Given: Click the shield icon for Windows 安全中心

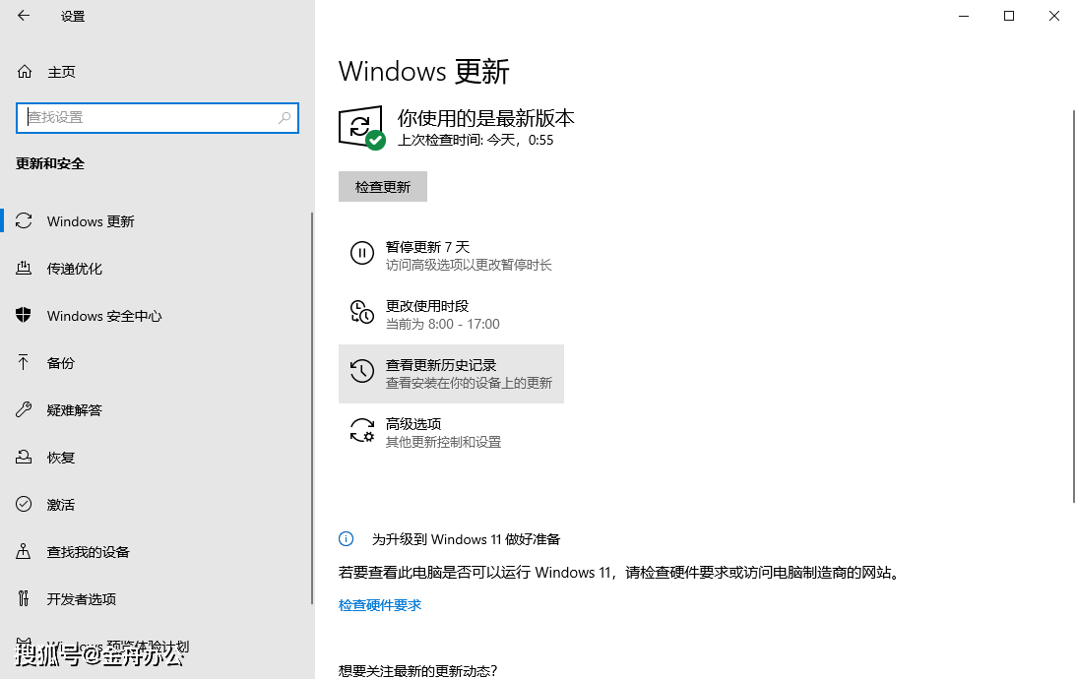Looking at the screenshot, I should pos(25,316).
